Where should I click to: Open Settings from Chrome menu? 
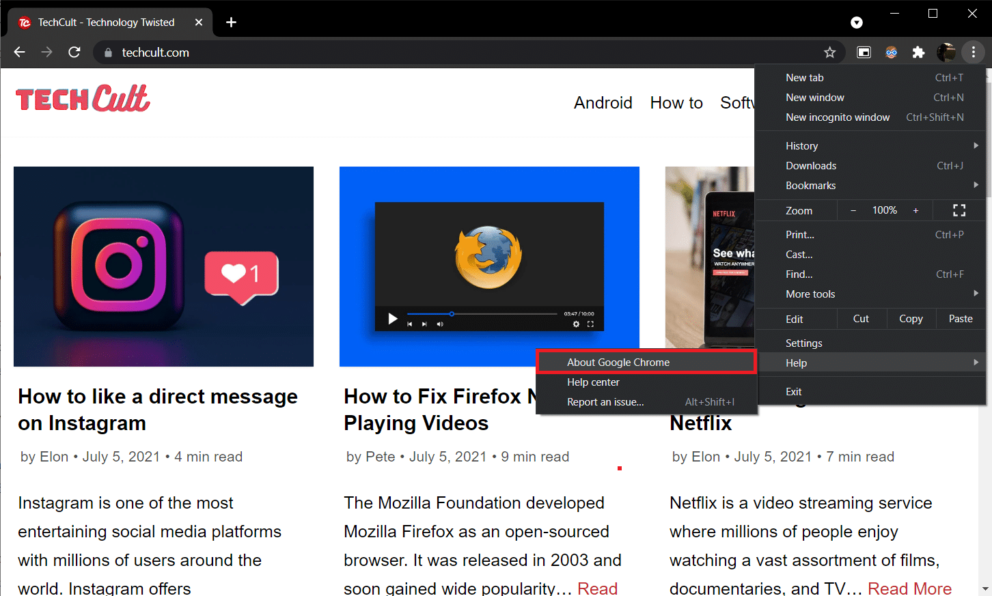coord(804,343)
